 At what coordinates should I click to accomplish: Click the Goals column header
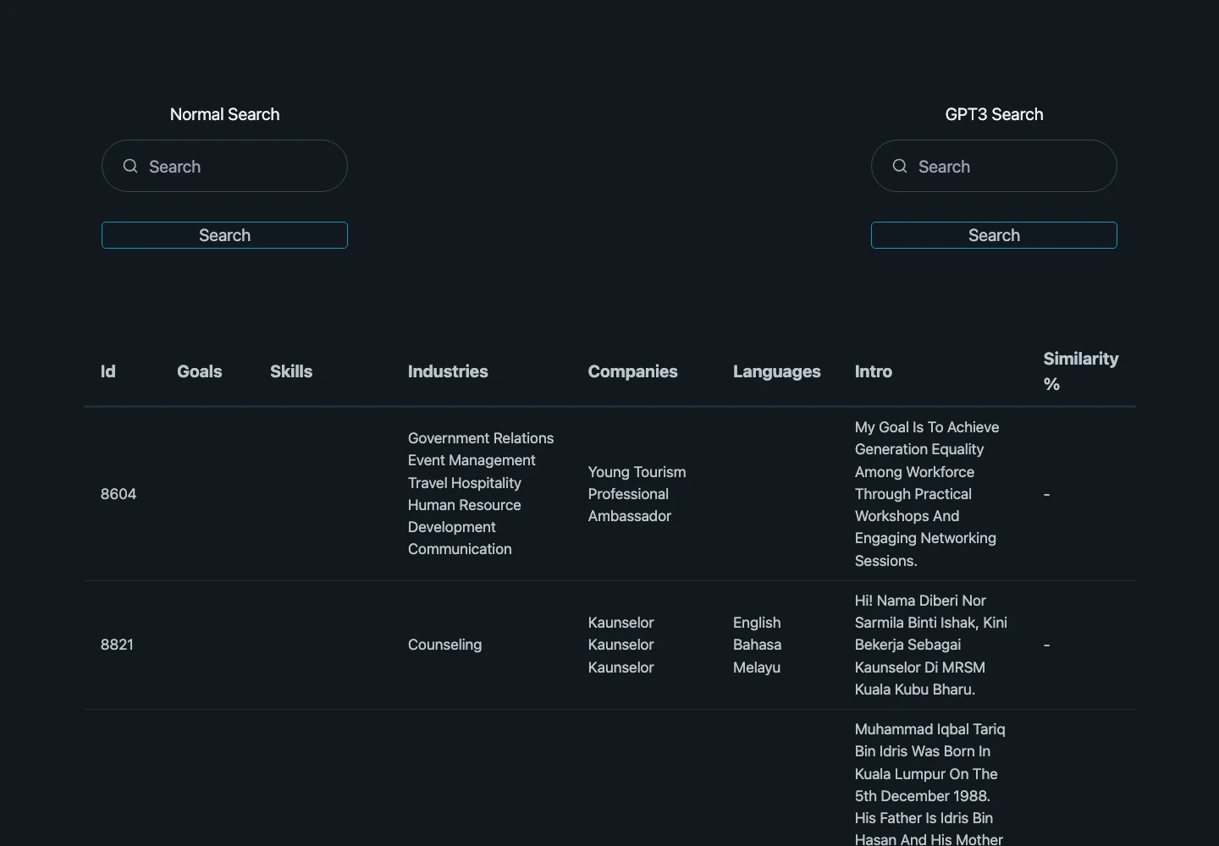[x=199, y=371]
